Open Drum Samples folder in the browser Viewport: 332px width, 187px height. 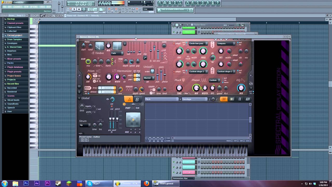pyautogui.click(x=14, y=39)
